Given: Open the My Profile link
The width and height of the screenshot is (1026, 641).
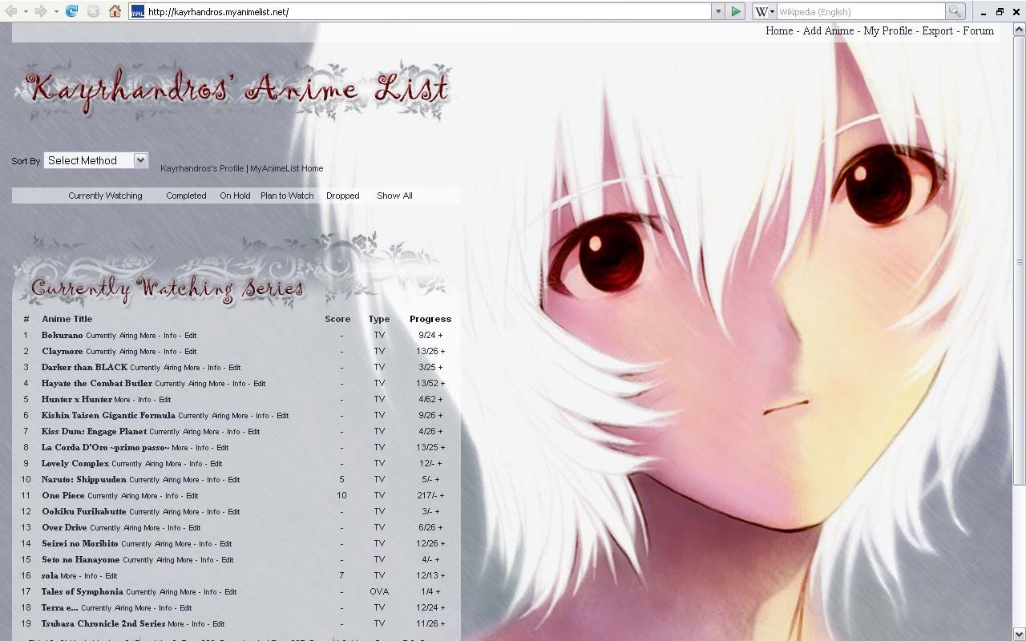Looking at the screenshot, I should (x=888, y=30).
